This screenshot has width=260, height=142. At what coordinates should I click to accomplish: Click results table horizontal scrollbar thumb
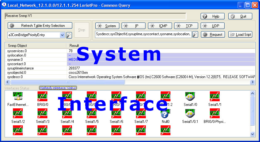[x=67, y=82]
